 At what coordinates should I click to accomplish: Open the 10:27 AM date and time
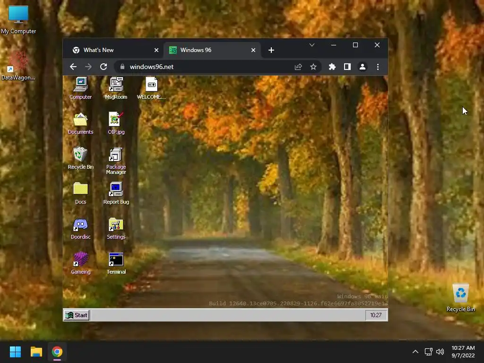click(x=463, y=352)
